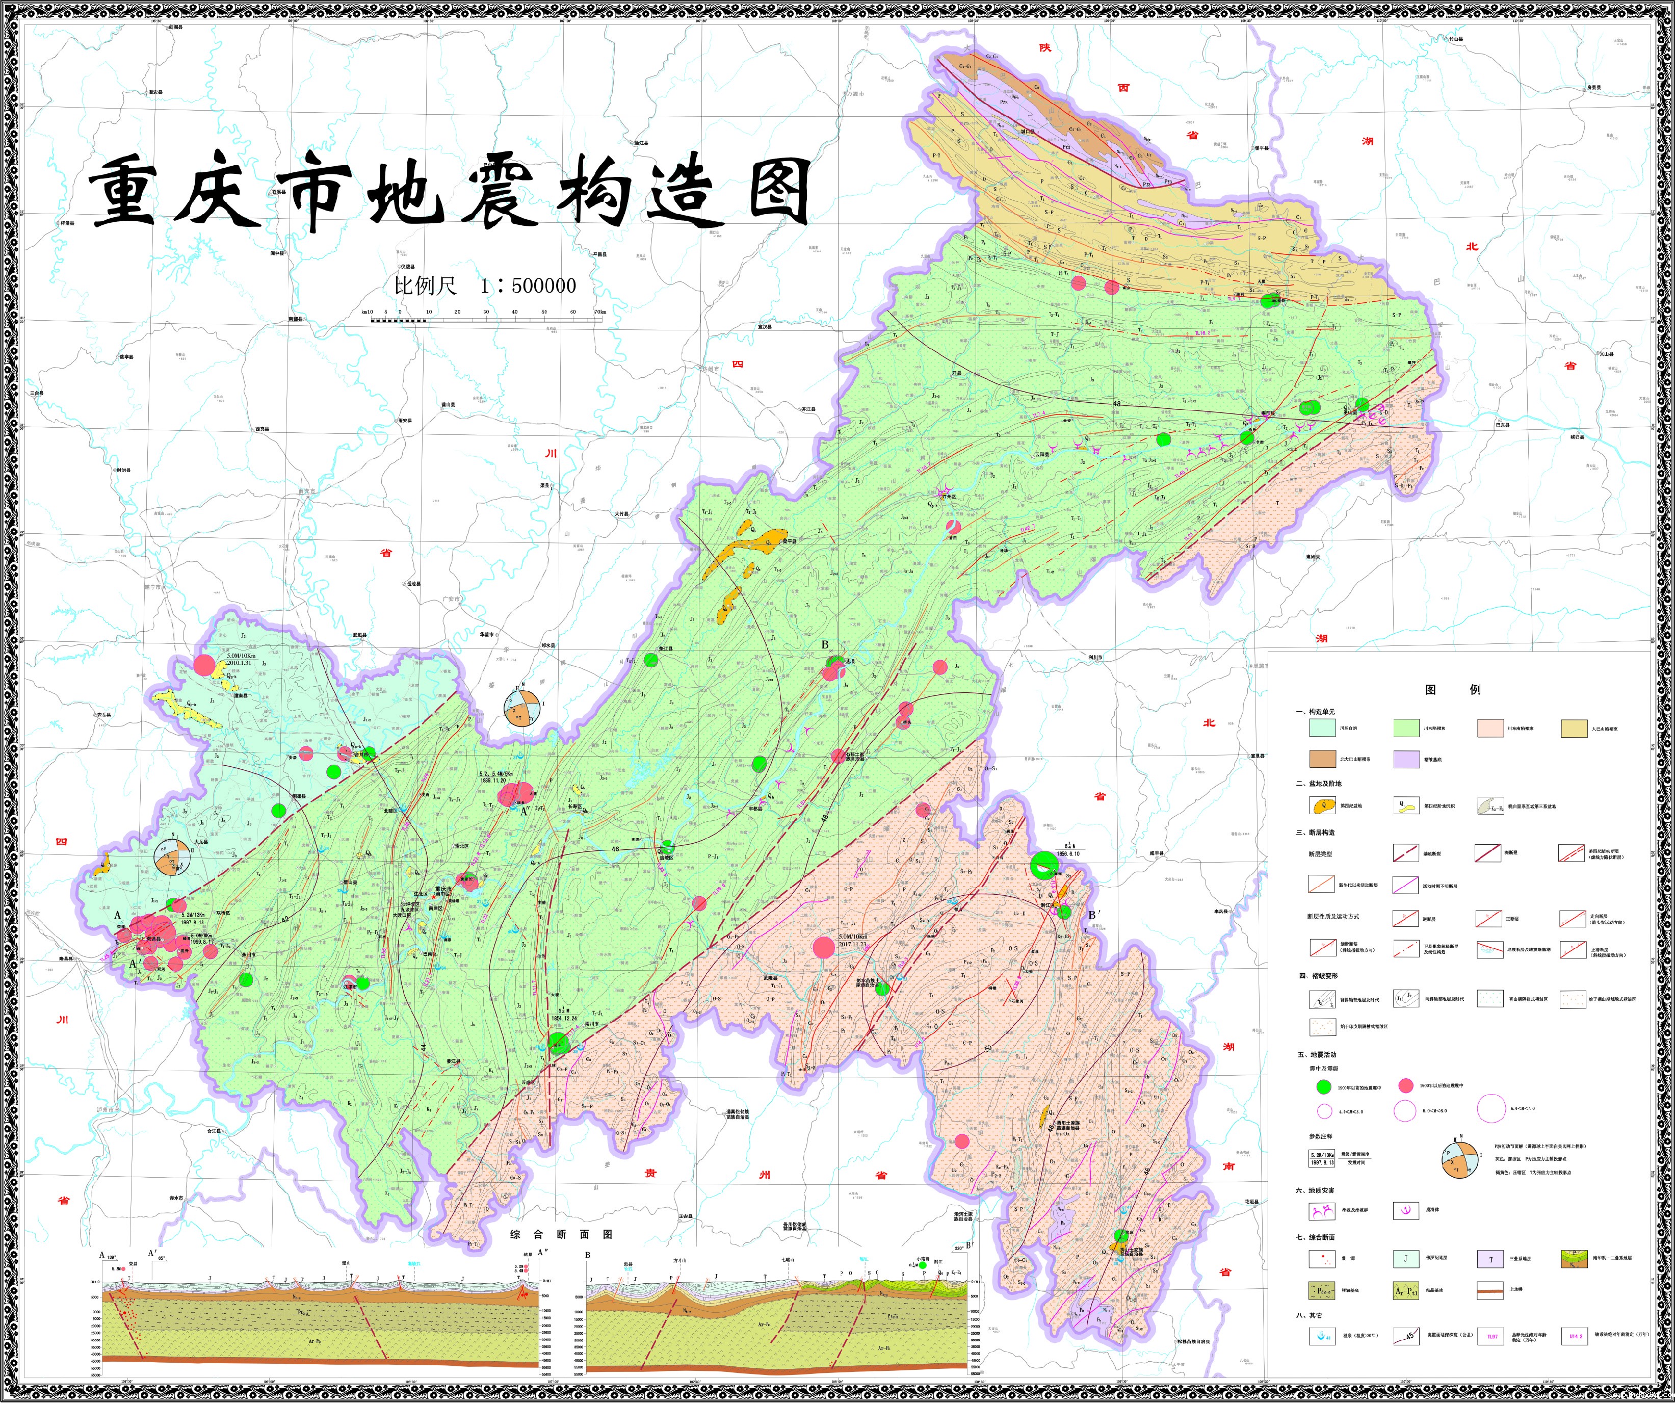Click the Jurassic strata J legend box
1675x1403 pixels.
point(1405,1259)
